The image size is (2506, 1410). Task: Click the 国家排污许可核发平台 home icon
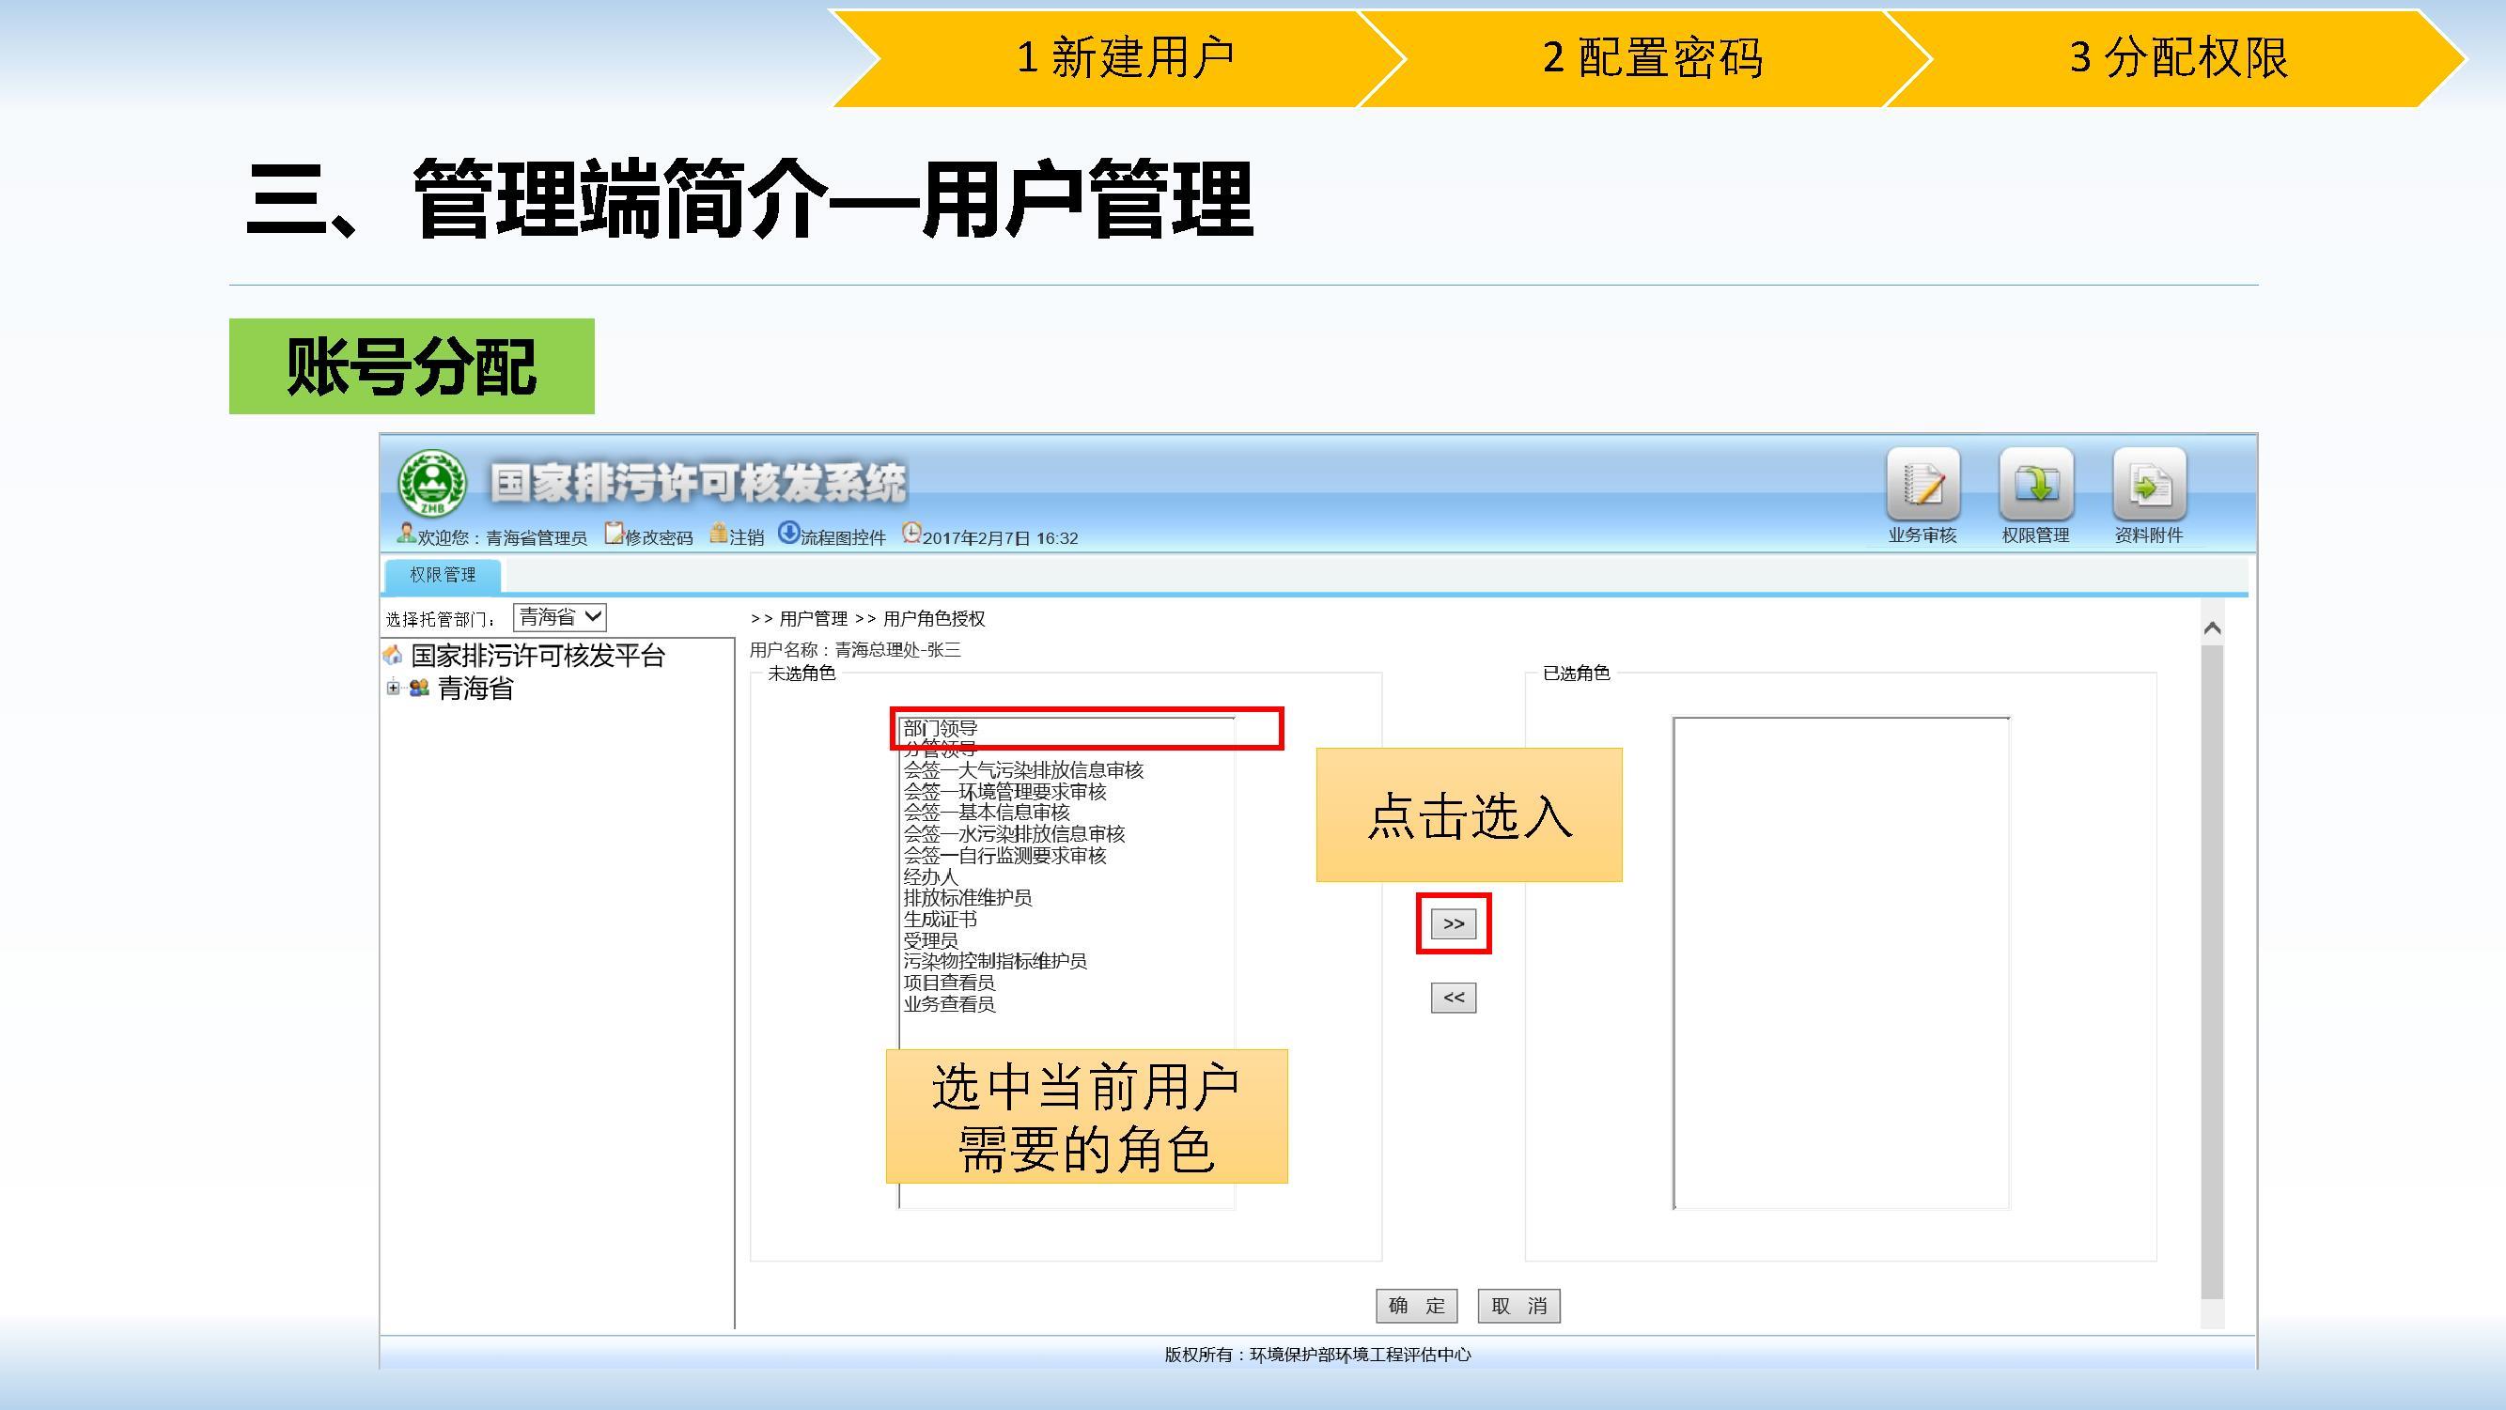click(393, 656)
